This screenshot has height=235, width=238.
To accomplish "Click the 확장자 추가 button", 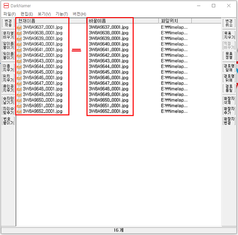I will (x=229, y=111).
